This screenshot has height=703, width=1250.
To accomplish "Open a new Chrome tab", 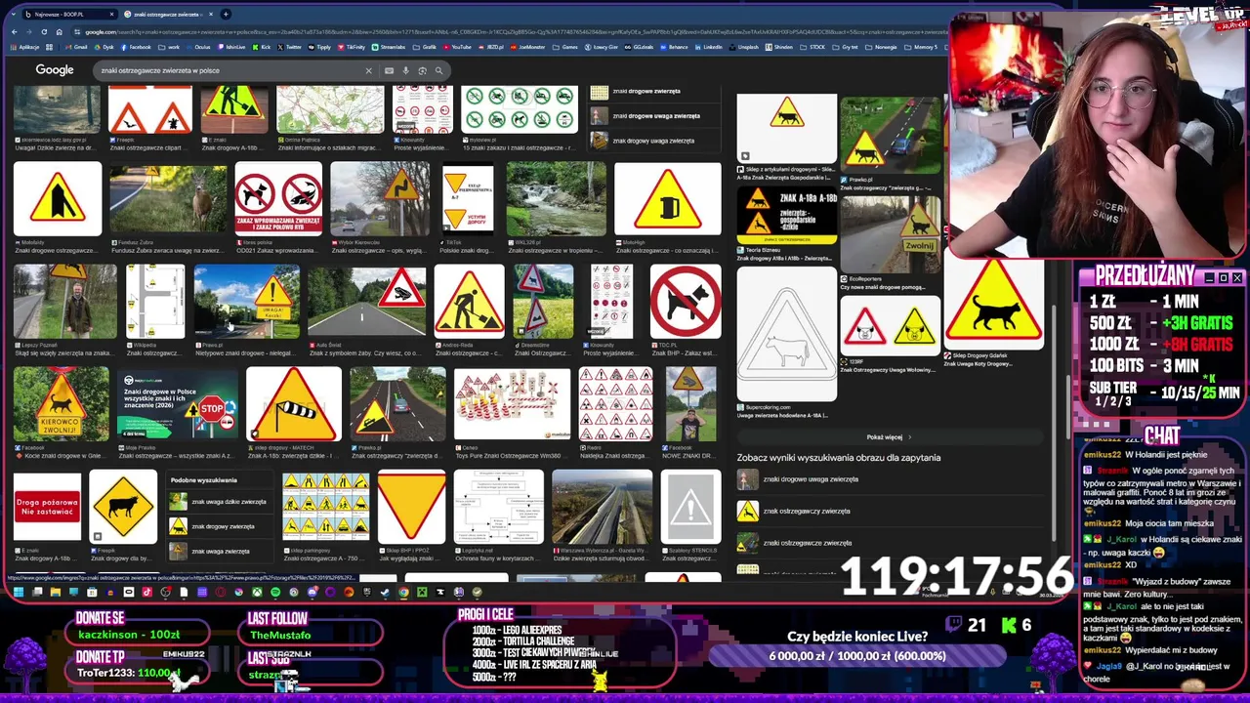I will coord(226,15).
